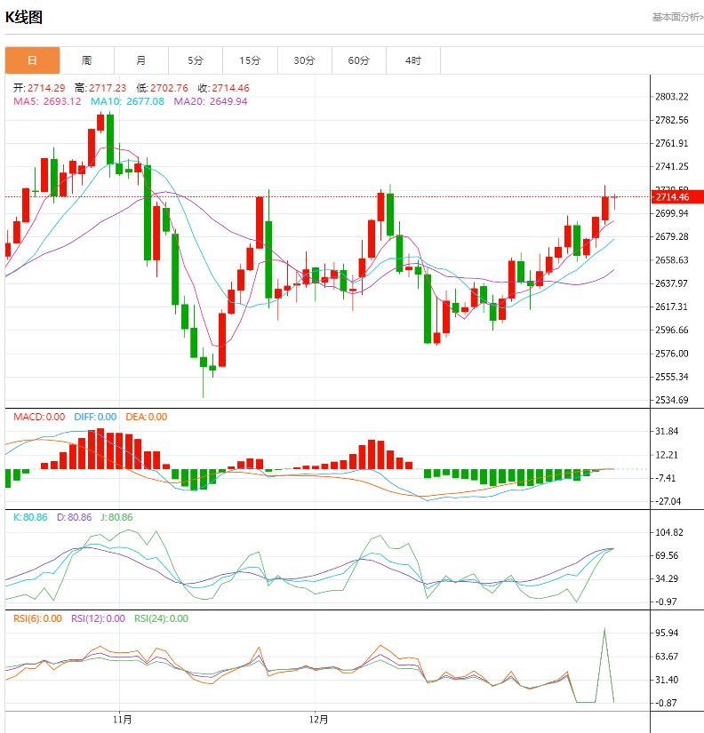Open the 基本面分析 link

677,17
